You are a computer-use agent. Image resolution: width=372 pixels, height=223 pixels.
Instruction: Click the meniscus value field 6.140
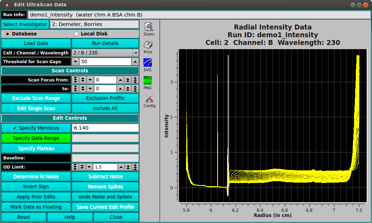(x=105, y=128)
